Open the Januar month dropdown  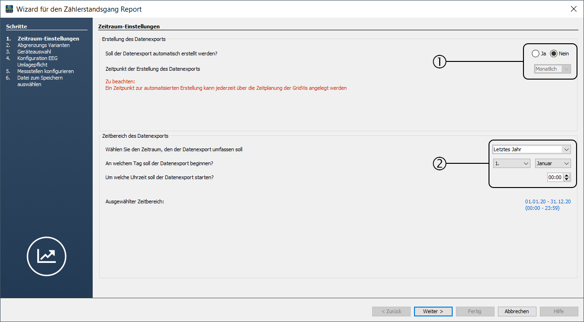click(553, 163)
